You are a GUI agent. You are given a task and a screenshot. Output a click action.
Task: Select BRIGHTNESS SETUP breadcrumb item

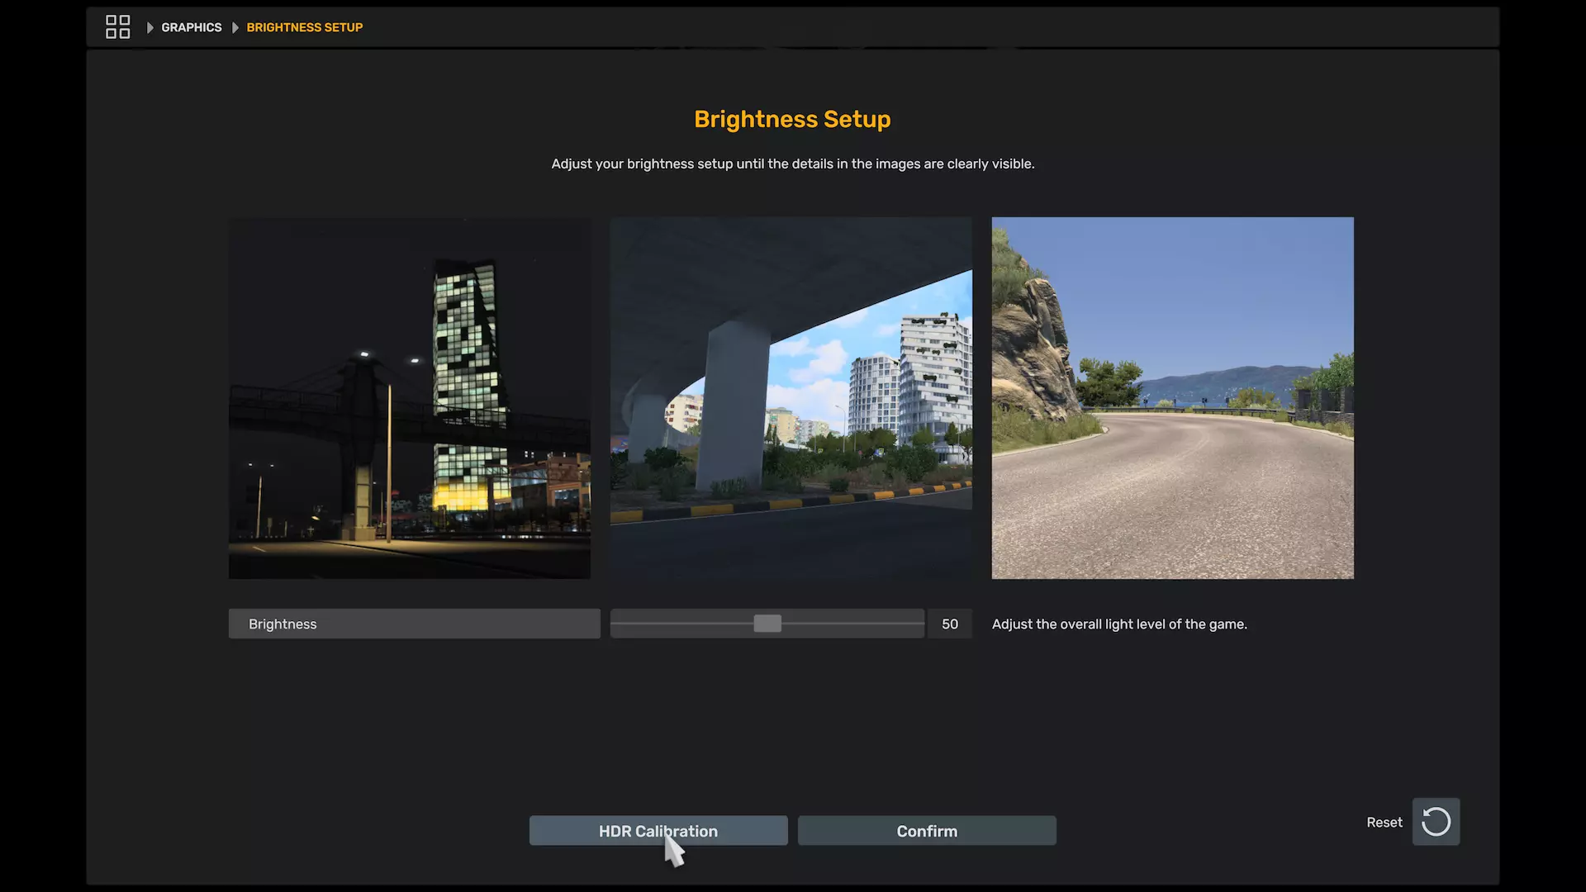click(304, 27)
